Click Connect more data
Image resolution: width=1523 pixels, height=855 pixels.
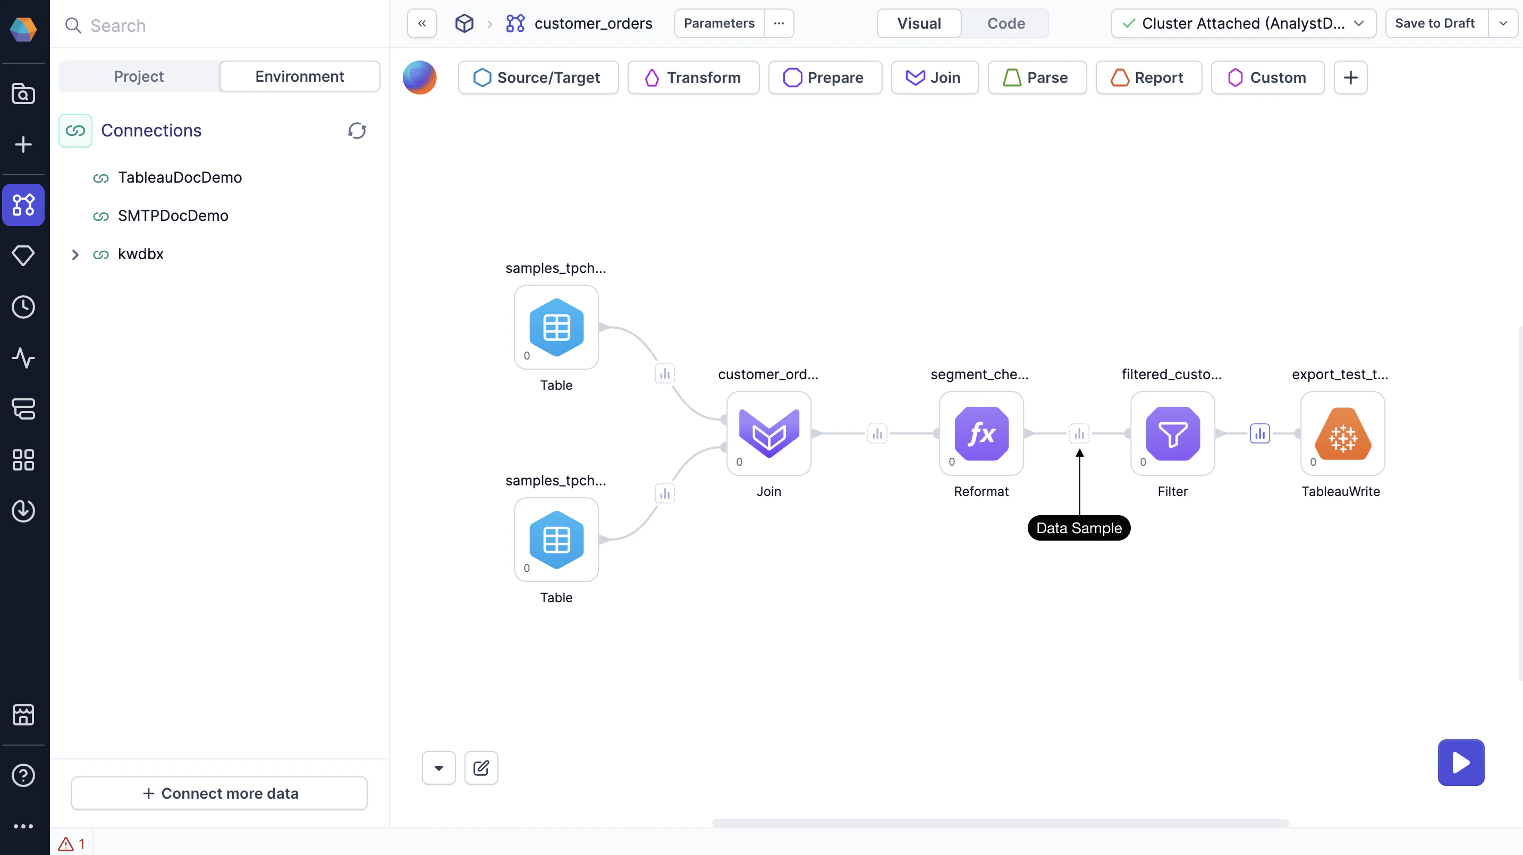(219, 793)
